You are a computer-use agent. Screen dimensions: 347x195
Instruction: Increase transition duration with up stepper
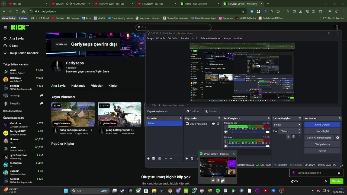click(x=299, y=130)
